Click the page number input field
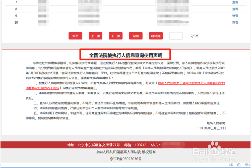 click(176, 36)
